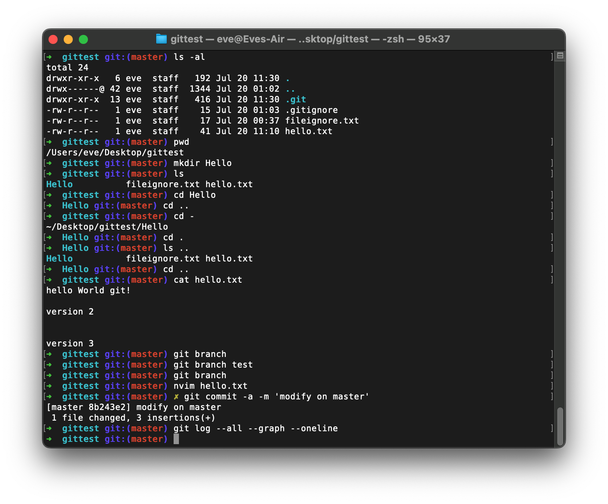Viewport: 608px width, 504px height.
Task: Click the 'ls -al' command on first line
Action: (189, 57)
